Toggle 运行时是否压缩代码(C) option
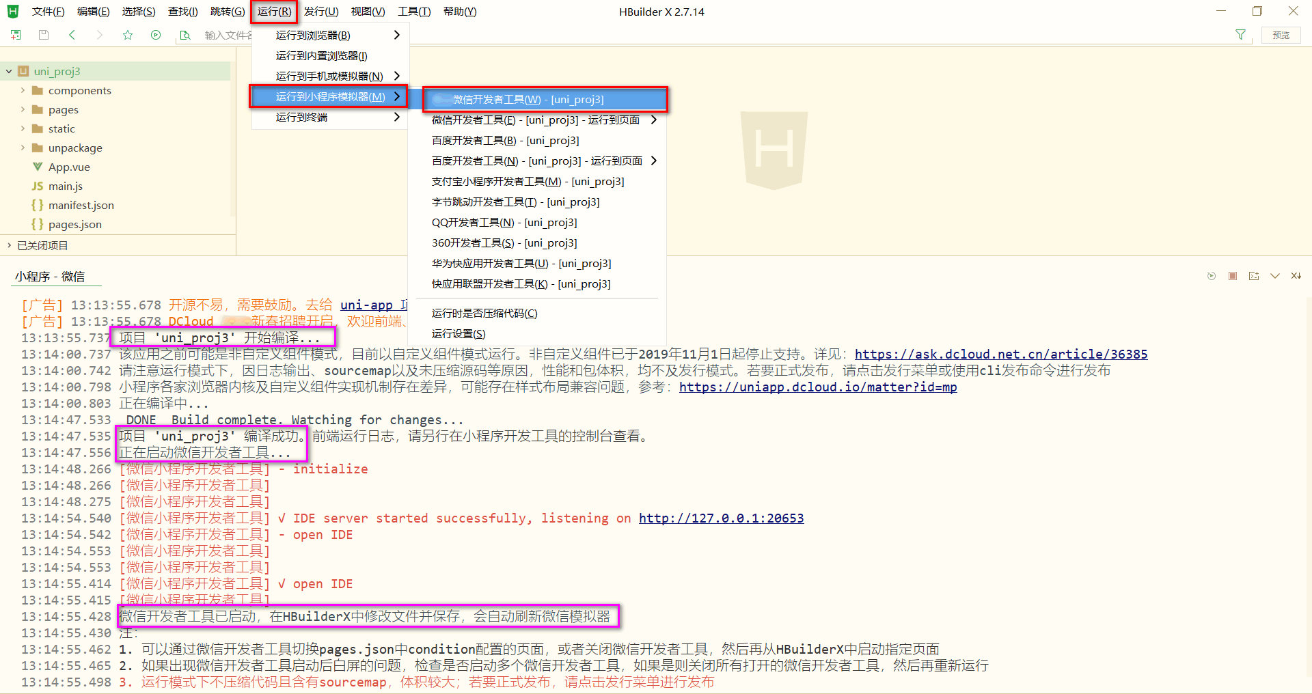The width and height of the screenshot is (1312, 694). pyautogui.click(x=537, y=313)
